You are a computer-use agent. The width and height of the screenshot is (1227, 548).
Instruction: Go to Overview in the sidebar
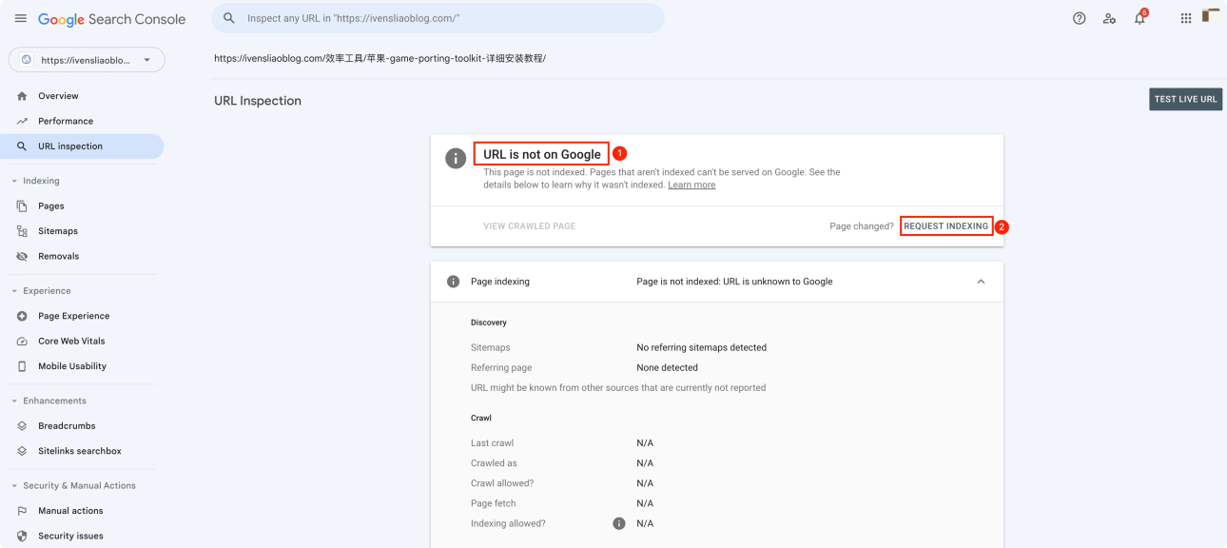coord(58,96)
